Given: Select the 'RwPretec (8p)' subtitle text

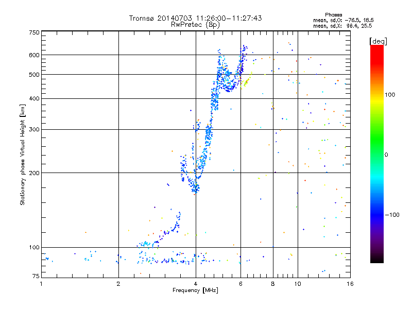Looking at the screenshot, I should coord(195,25).
